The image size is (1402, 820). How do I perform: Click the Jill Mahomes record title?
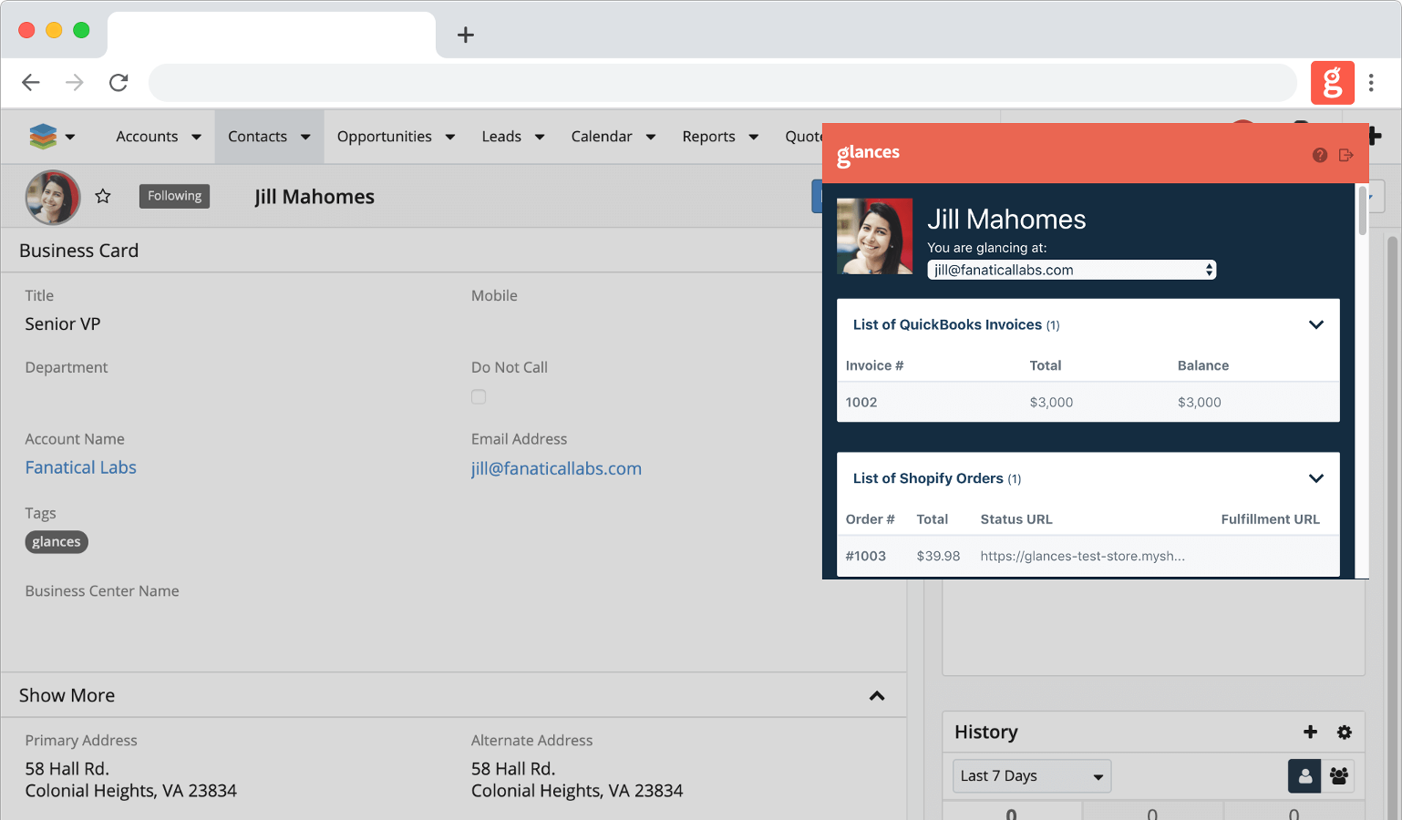tap(314, 197)
